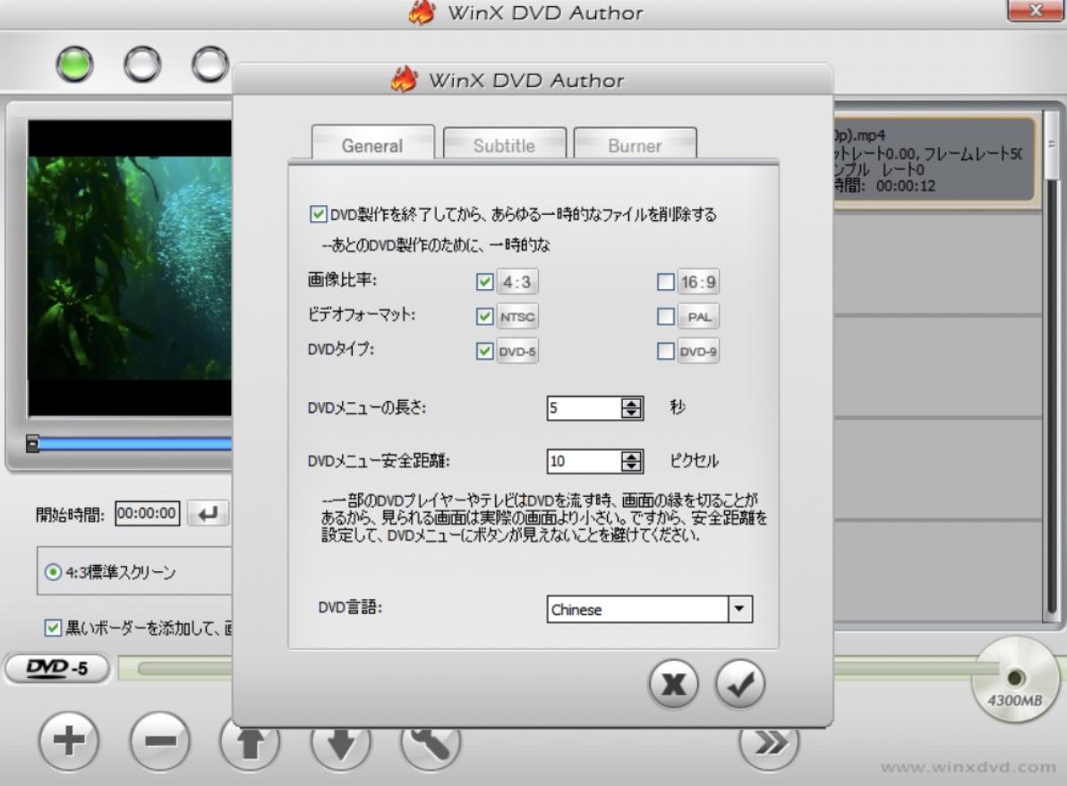This screenshot has height=786, width=1067.
Task: Click the DVD-5 label button in dialog
Action: (x=517, y=351)
